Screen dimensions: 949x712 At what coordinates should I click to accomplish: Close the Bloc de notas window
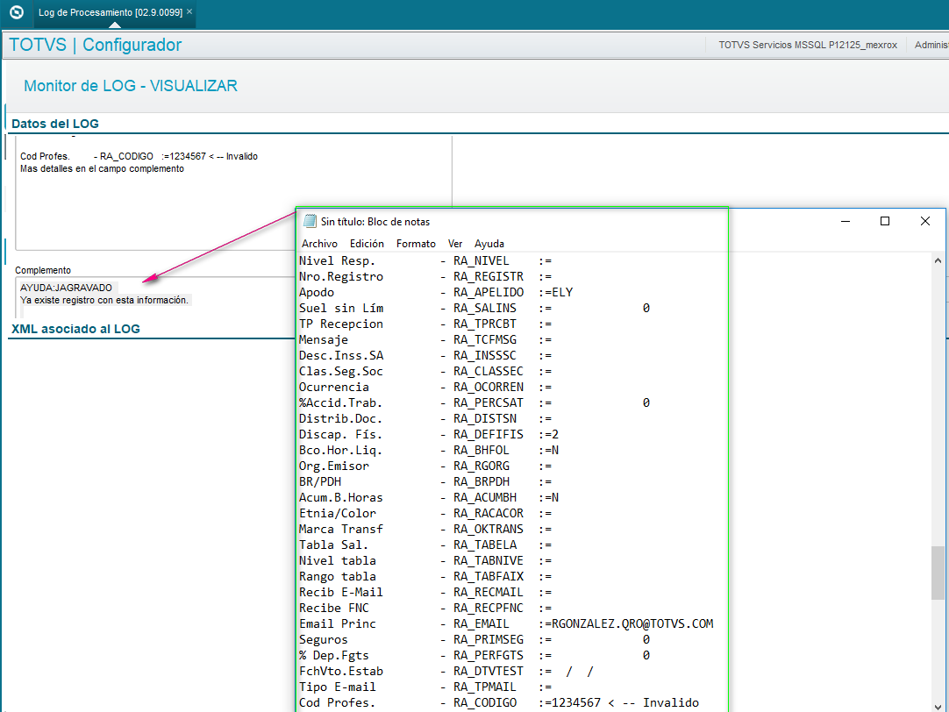coord(924,221)
